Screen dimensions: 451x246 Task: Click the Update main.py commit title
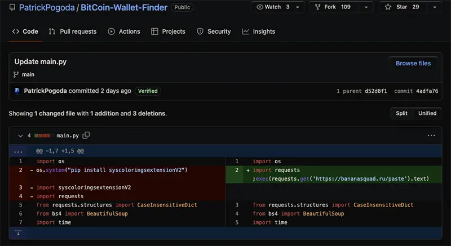tap(41, 62)
